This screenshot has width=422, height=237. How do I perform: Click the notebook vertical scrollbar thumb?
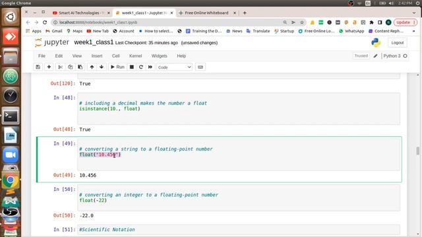(417, 151)
